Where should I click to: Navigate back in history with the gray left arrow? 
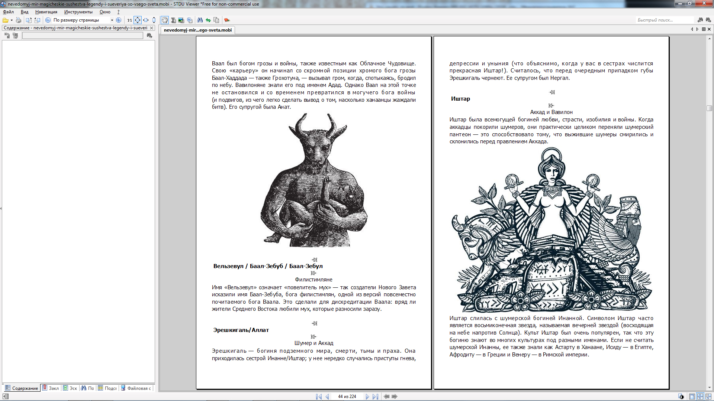click(386, 397)
